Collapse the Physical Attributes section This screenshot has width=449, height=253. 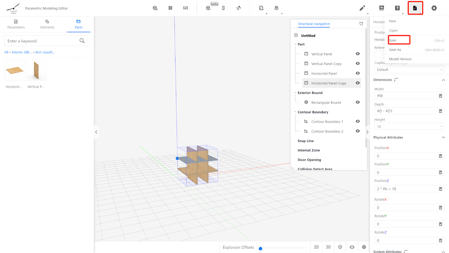443,137
